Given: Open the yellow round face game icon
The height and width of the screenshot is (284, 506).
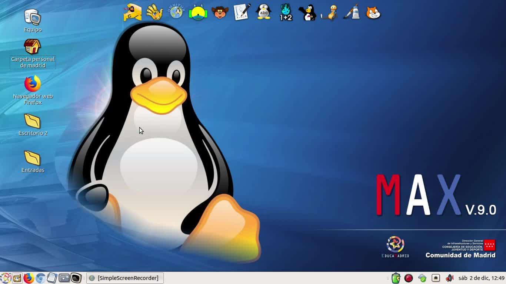Looking at the screenshot, I should click(x=198, y=12).
